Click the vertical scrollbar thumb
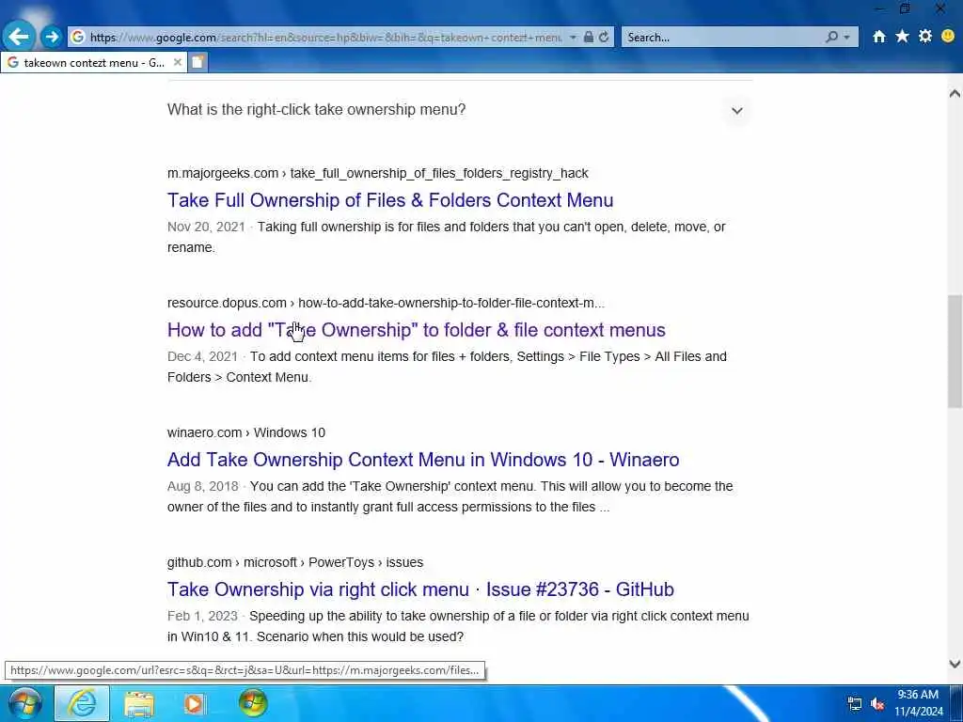The image size is (963, 722). pyautogui.click(x=955, y=352)
